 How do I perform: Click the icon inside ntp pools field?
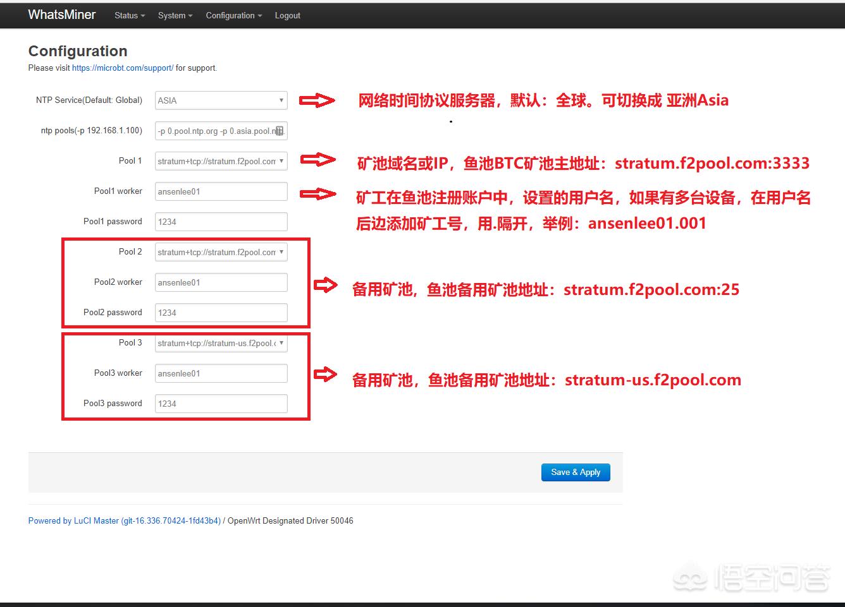[x=280, y=131]
